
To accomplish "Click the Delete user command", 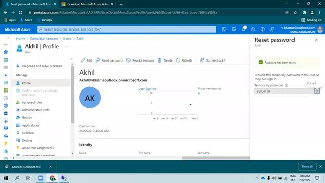I will tap(166, 60).
